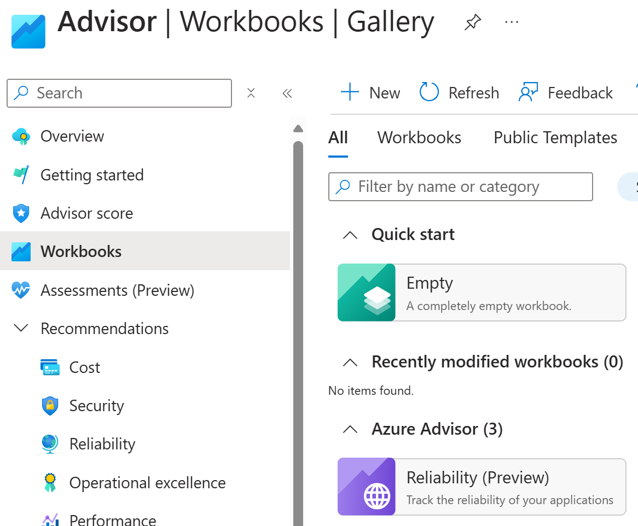Switch to the Workbooks tab
The height and width of the screenshot is (526, 638).
419,137
